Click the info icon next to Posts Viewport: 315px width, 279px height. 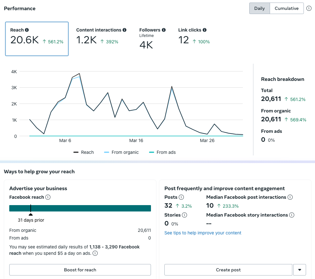pos(181,197)
